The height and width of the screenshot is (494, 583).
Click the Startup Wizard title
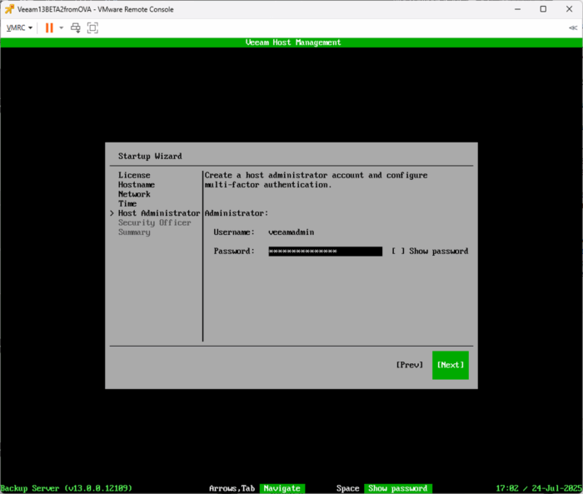pyautogui.click(x=150, y=157)
